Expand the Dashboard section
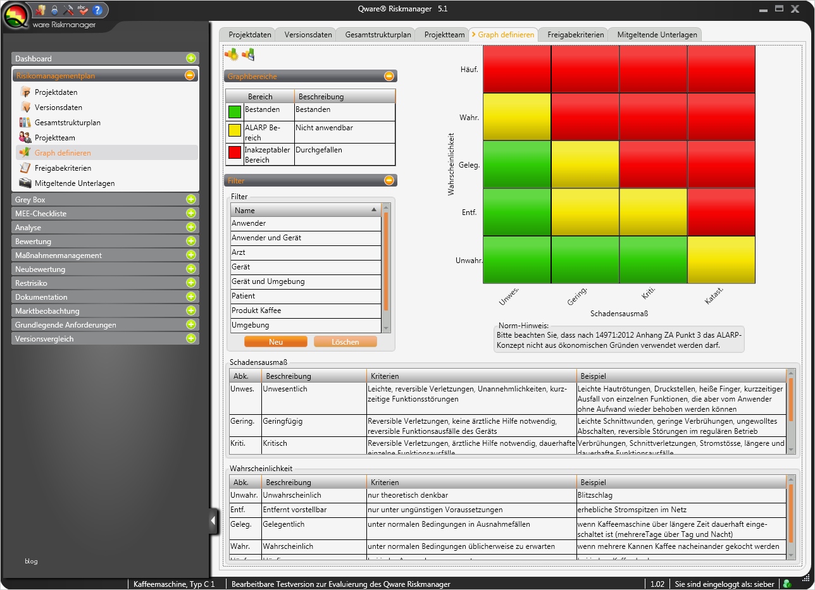Screen dimensions: 815x590 [190, 58]
